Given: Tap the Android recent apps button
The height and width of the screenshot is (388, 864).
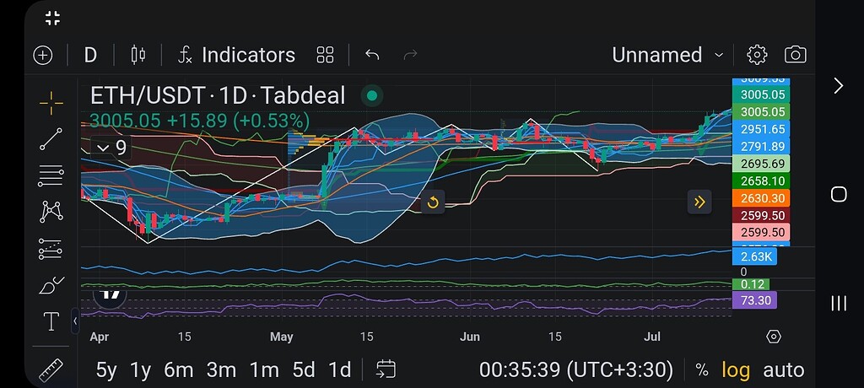Looking at the screenshot, I should point(838,303).
